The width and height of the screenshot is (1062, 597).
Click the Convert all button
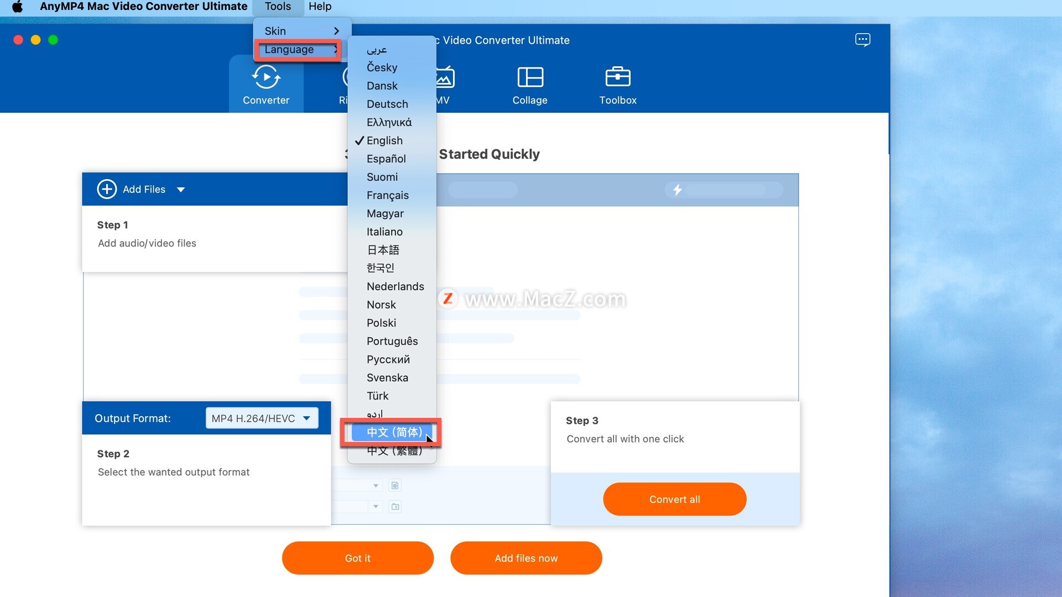[675, 499]
